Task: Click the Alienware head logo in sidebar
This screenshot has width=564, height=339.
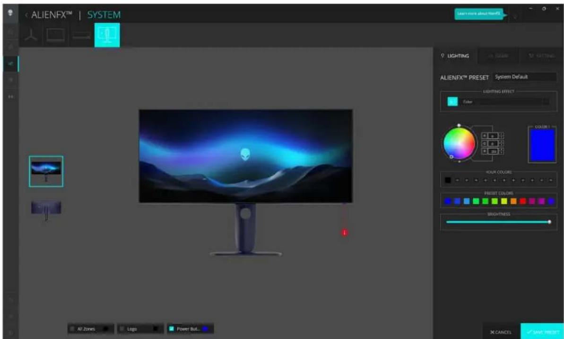Action: pos(10,13)
